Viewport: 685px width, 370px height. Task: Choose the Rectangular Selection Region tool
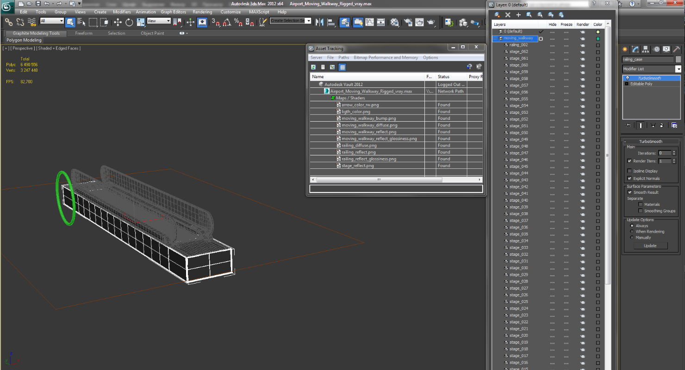(x=93, y=22)
